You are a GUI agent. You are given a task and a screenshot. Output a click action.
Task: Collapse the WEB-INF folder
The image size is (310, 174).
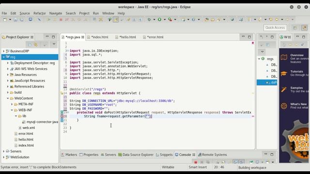pos(12,110)
